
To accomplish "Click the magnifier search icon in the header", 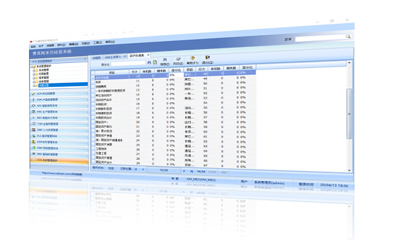I will 348,36.
